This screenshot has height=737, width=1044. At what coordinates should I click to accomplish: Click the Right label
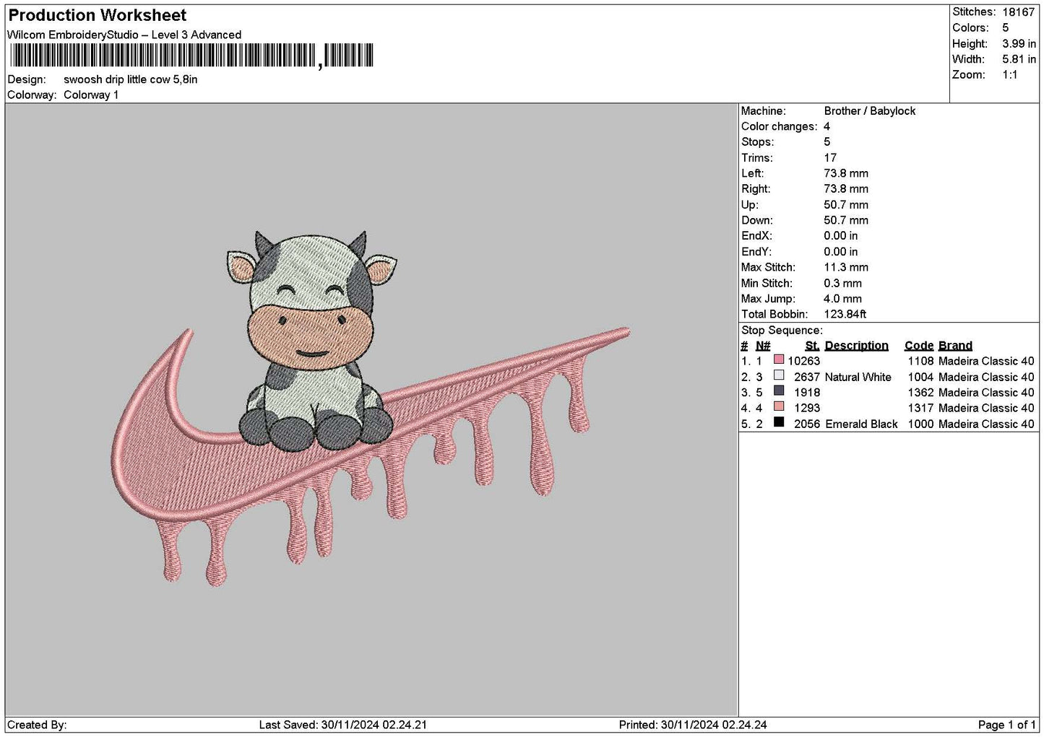coord(756,189)
